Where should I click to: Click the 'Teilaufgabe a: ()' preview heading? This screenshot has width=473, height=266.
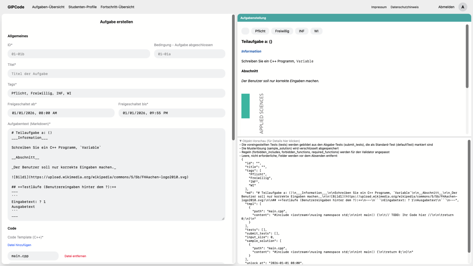[257, 41]
